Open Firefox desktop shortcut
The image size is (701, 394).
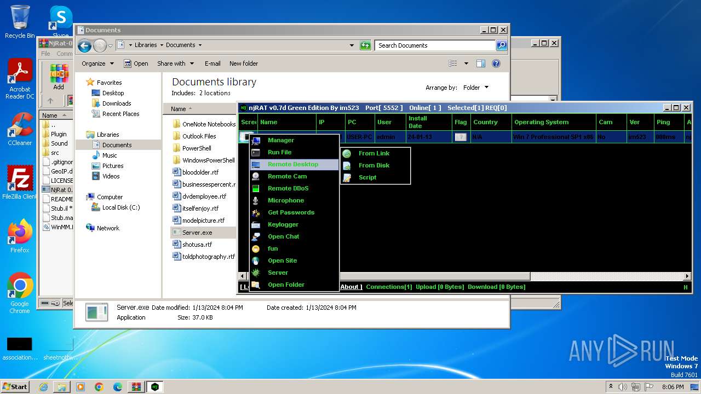[x=20, y=236]
